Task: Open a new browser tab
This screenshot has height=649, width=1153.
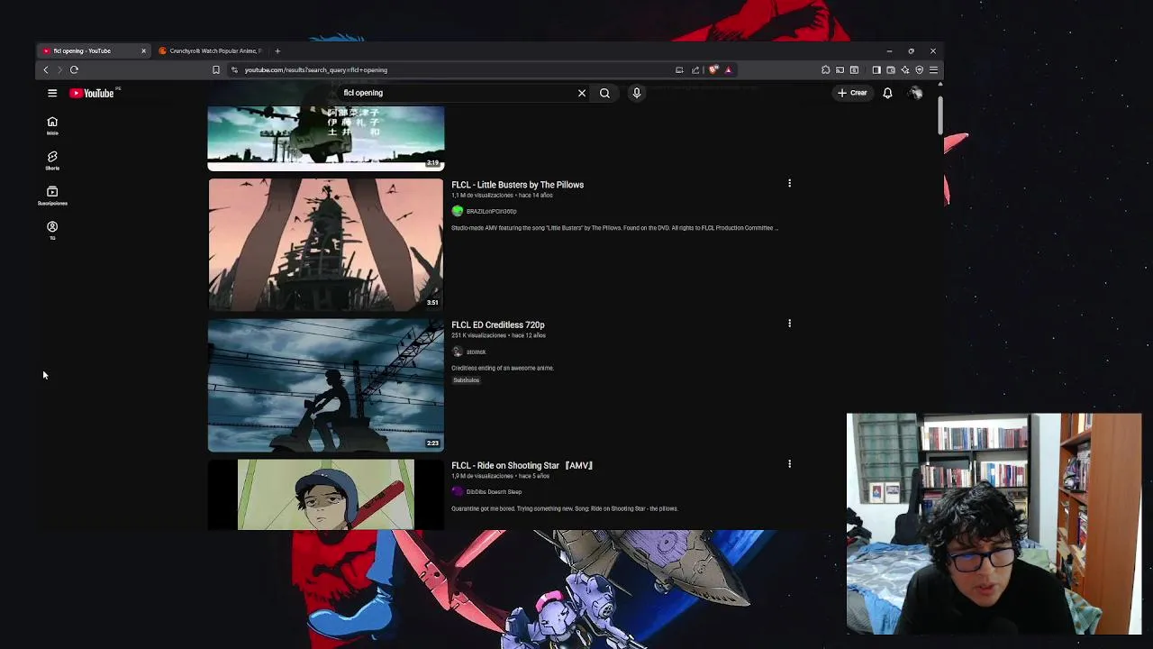Action: [x=277, y=50]
